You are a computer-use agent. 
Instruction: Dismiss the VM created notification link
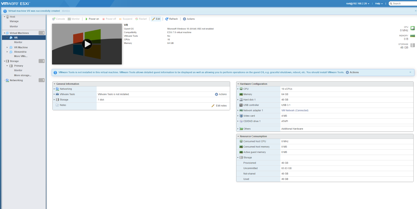[66, 11]
